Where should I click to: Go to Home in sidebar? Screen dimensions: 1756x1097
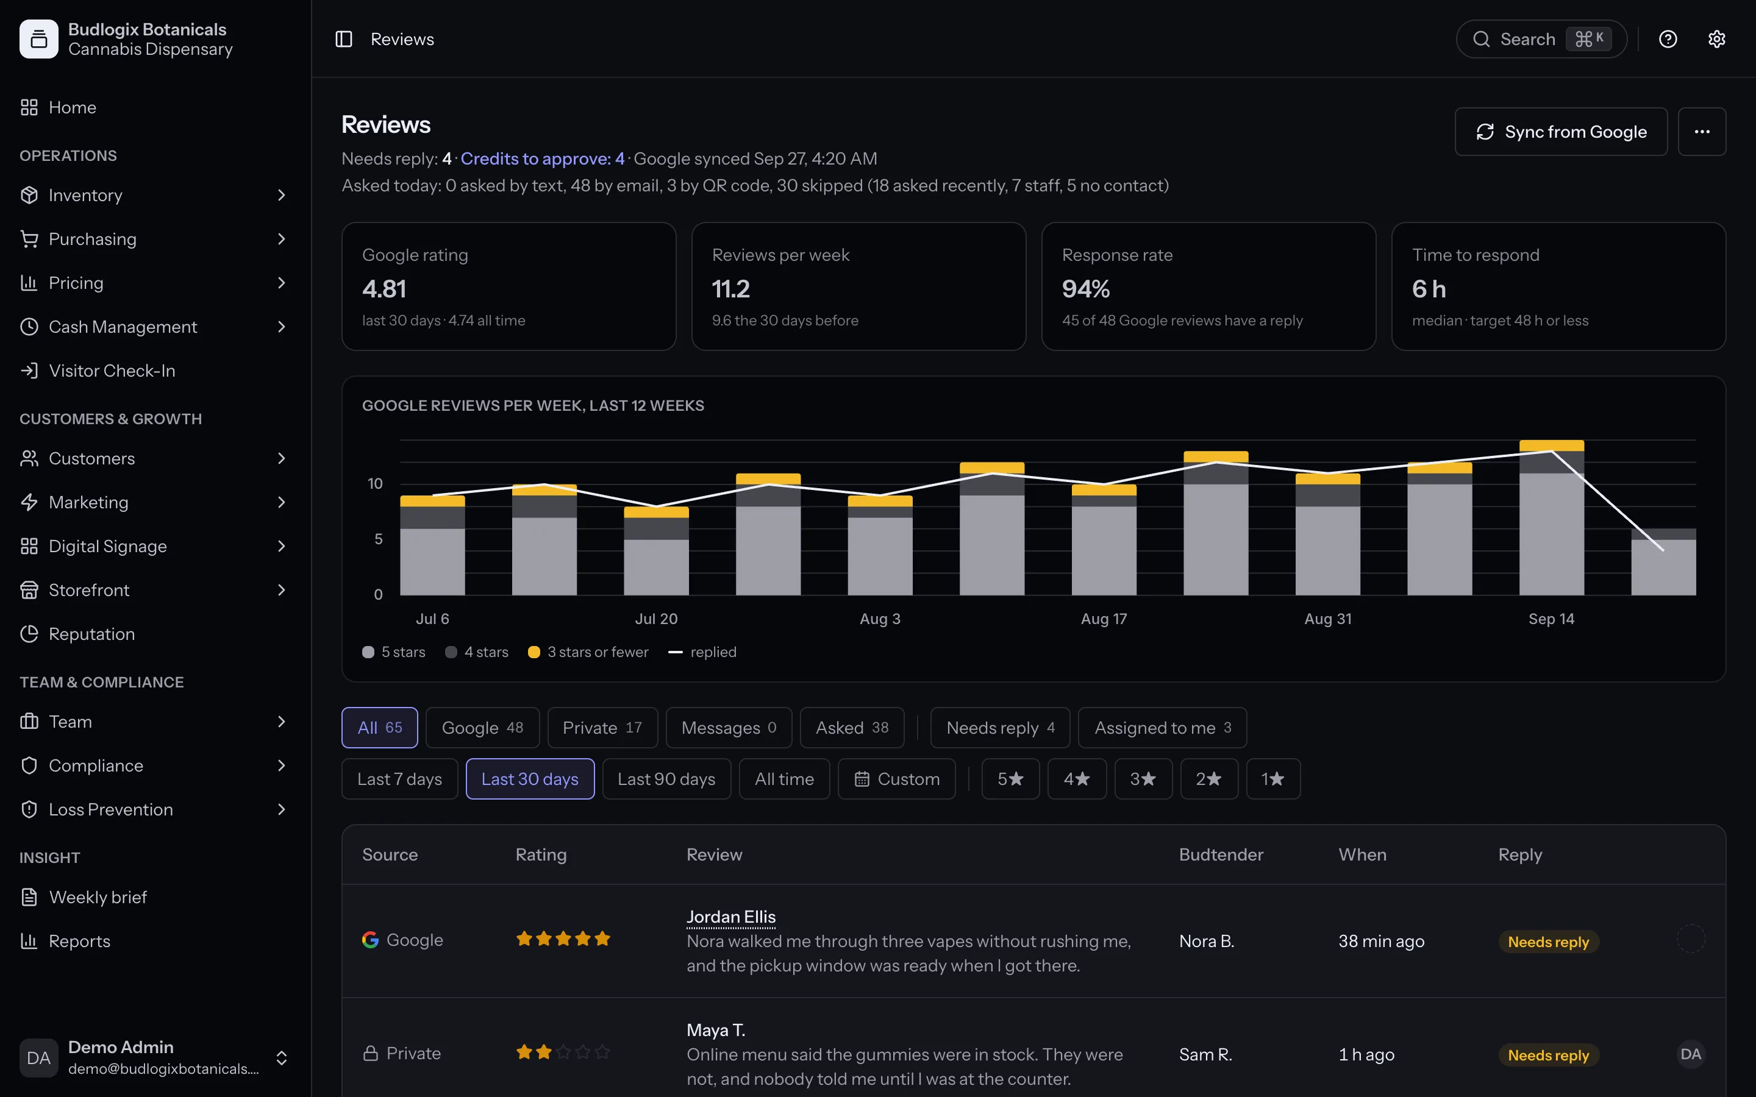(155, 107)
